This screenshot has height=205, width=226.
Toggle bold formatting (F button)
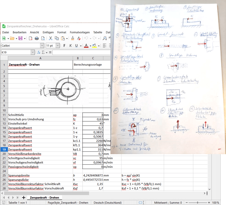[64, 45]
